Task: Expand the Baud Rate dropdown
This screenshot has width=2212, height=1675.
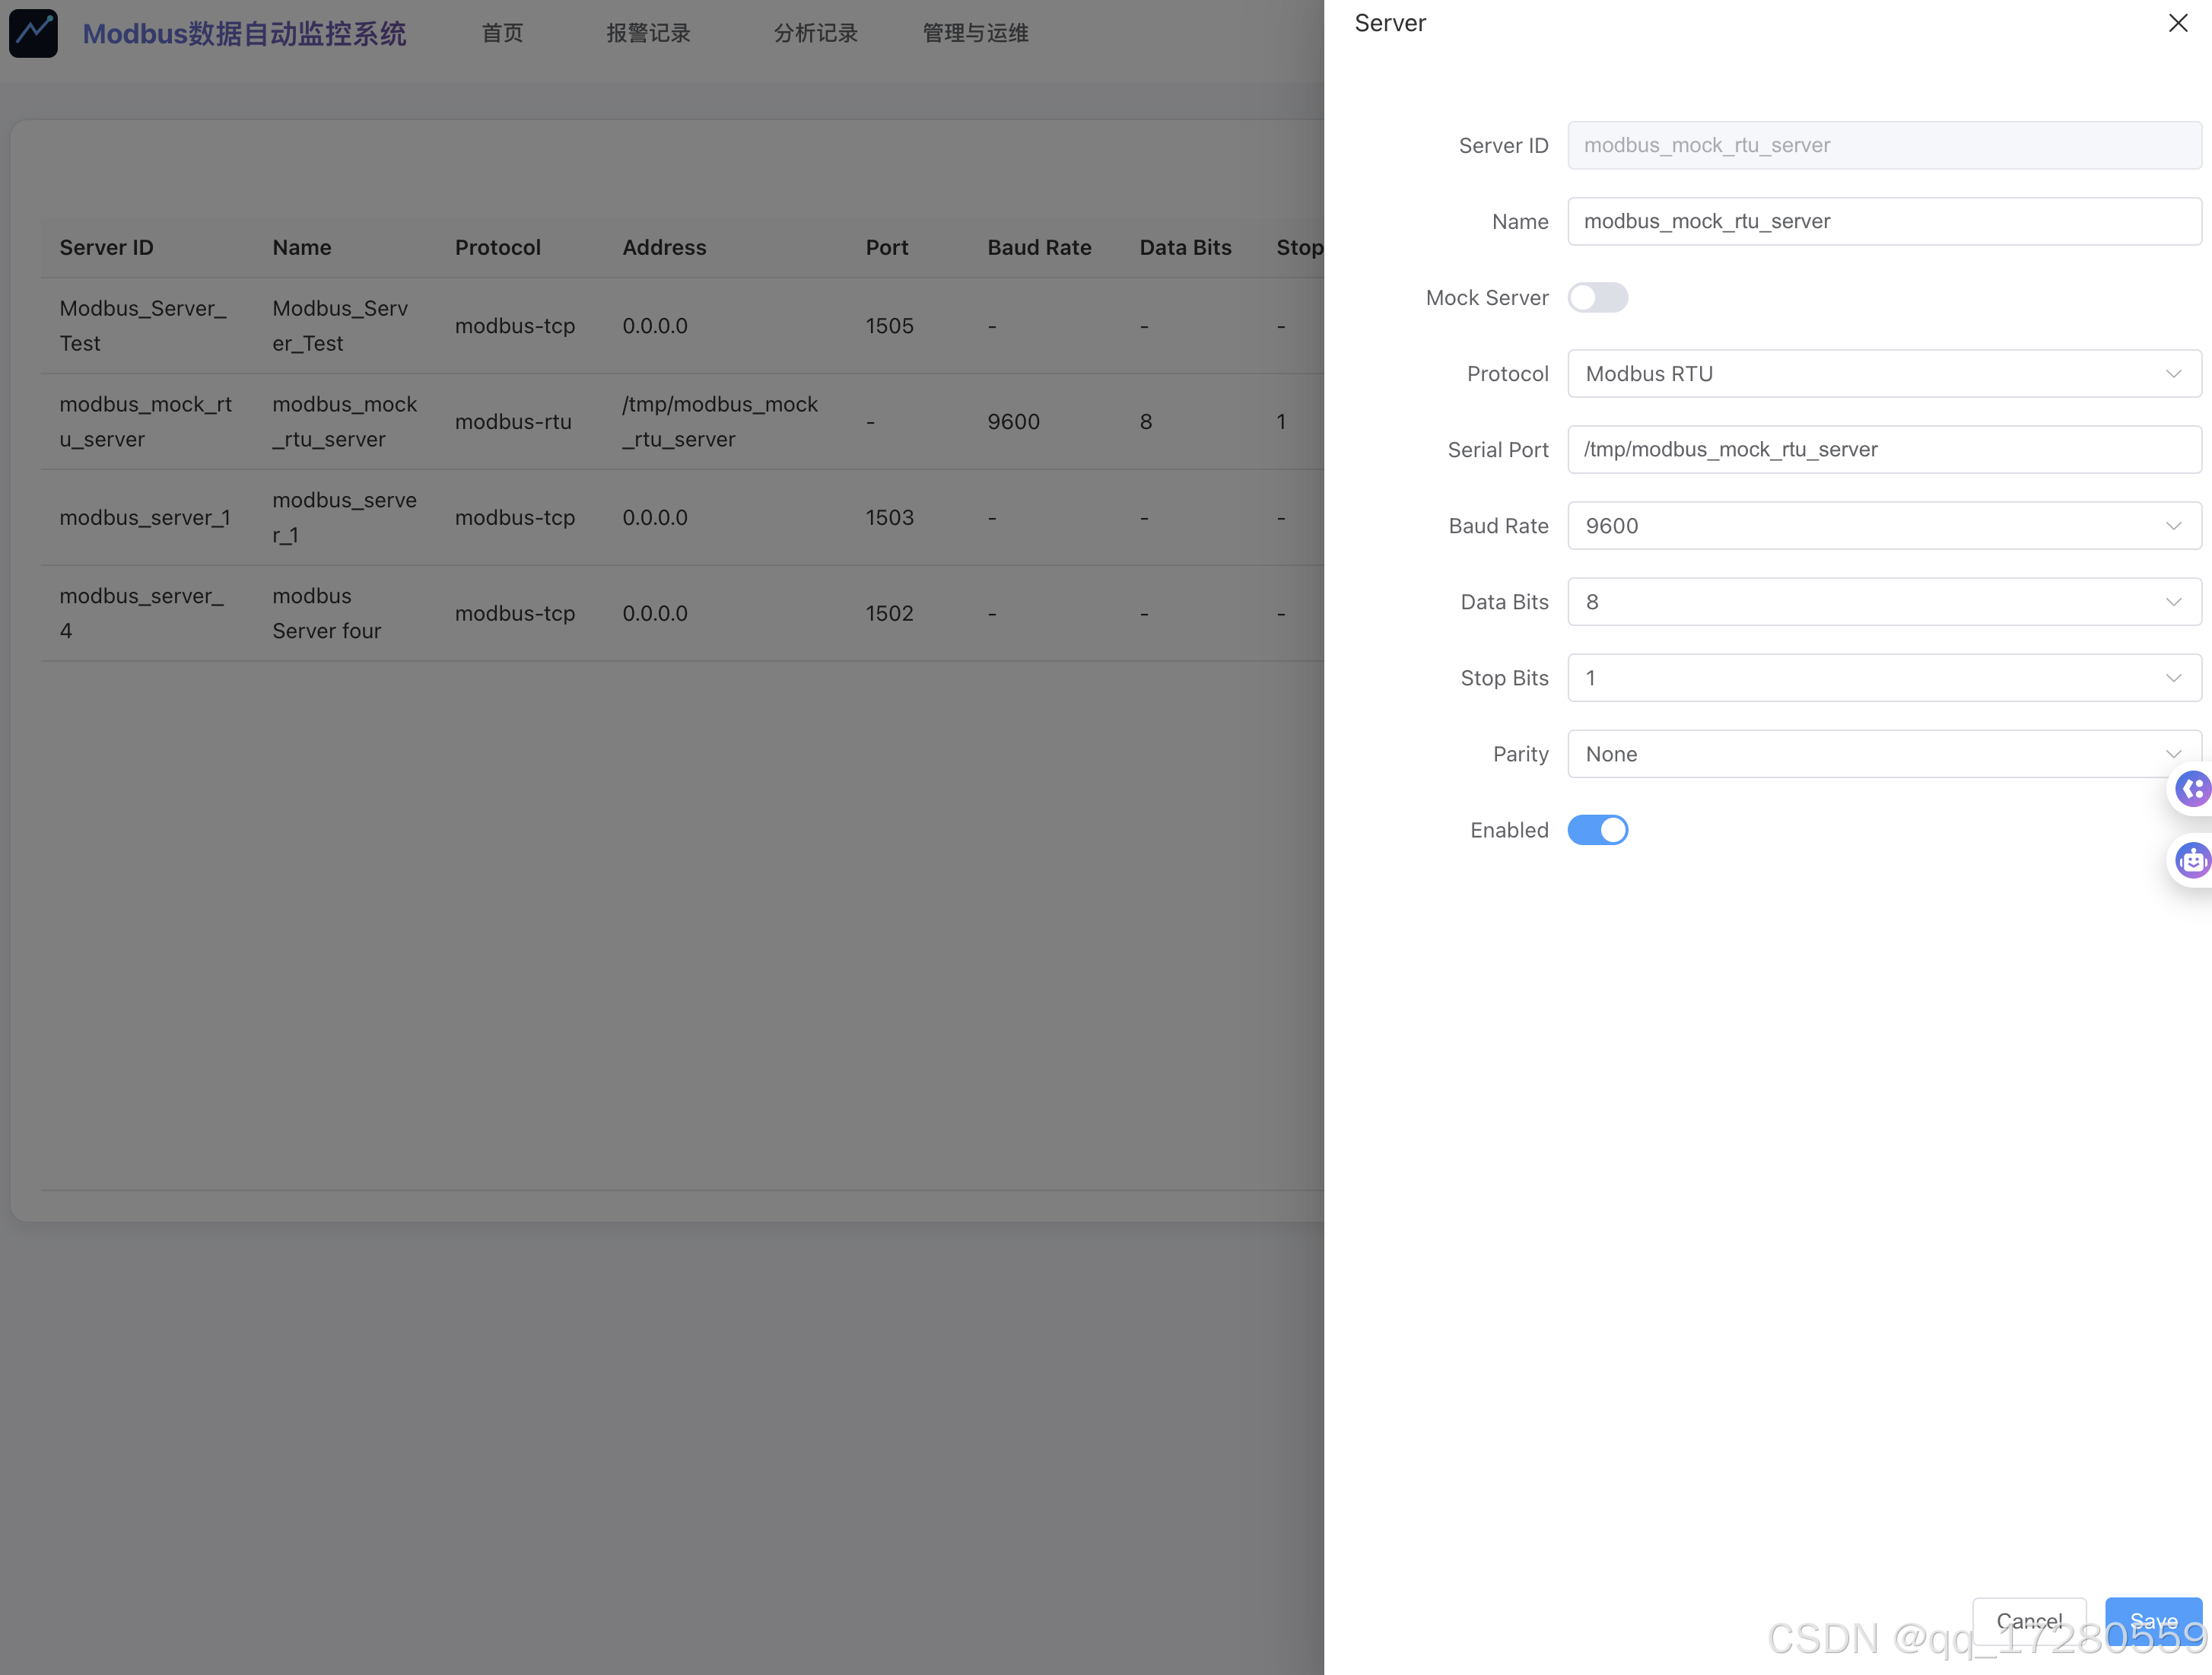Action: (x=1883, y=526)
